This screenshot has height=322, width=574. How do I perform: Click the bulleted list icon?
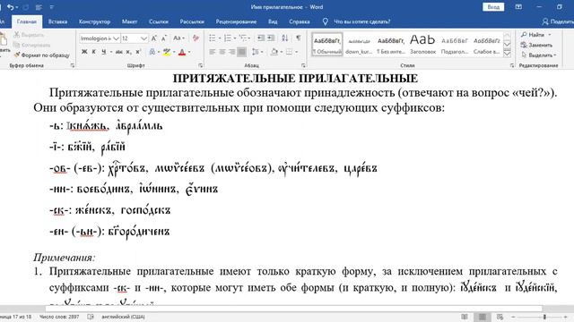213,38
